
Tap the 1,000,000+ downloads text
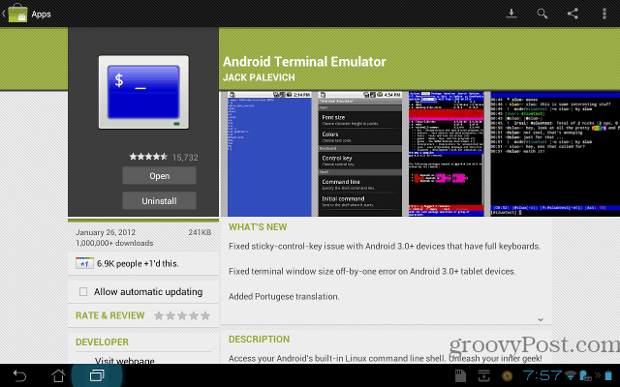[114, 243]
